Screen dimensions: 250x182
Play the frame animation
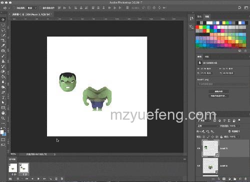[x=38, y=179]
